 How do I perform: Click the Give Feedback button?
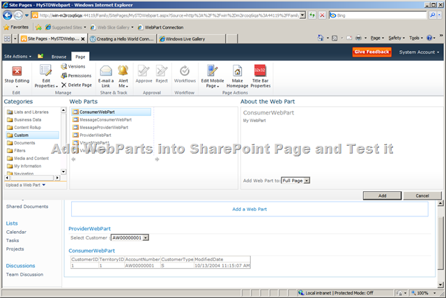click(371, 52)
